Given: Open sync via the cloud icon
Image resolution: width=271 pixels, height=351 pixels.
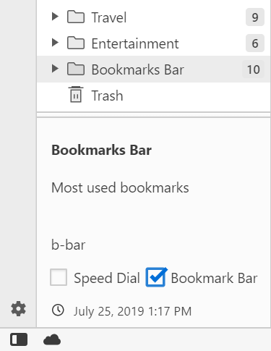Looking at the screenshot, I should pos(52,339).
